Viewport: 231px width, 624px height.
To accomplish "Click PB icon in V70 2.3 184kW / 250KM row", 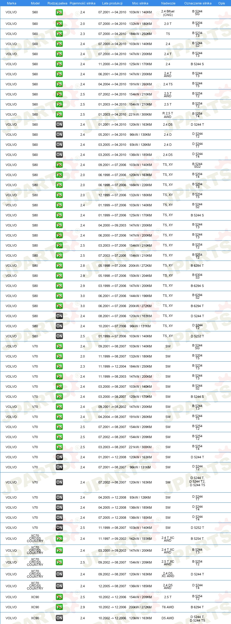I will pos(59,366).
